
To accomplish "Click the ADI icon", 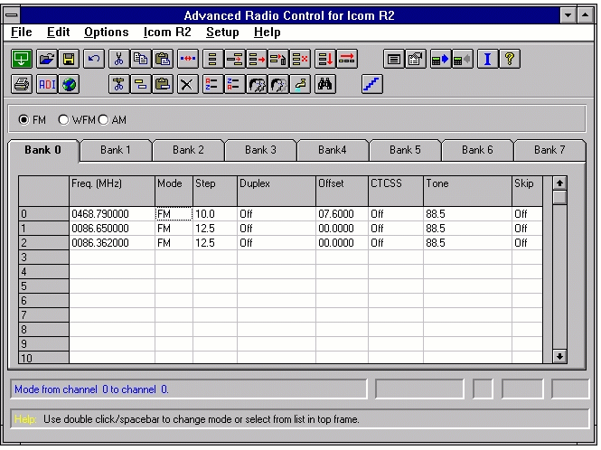I will tap(47, 84).
